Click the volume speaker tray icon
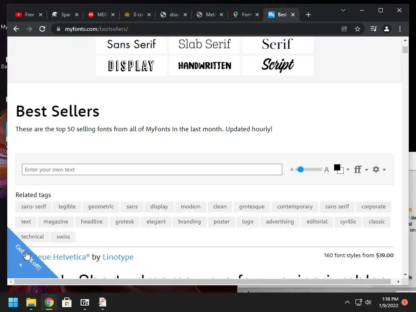Screen dimensions: 416x312 [x=368, y=302]
